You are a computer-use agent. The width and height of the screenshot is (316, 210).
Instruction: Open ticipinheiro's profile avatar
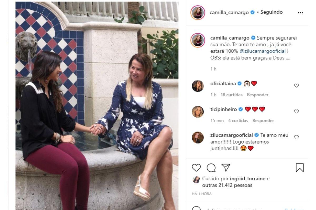pos(198,112)
